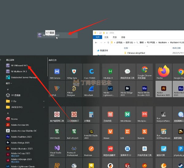Screen dimensions: 184x168
Task: Open NI Ultiboard 14.3 in recently added
Action: click(x=19, y=66)
